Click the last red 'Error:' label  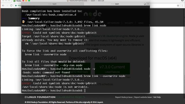point(27,83)
